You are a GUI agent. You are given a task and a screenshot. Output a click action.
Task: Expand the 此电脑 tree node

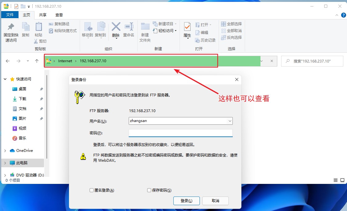[5, 163]
